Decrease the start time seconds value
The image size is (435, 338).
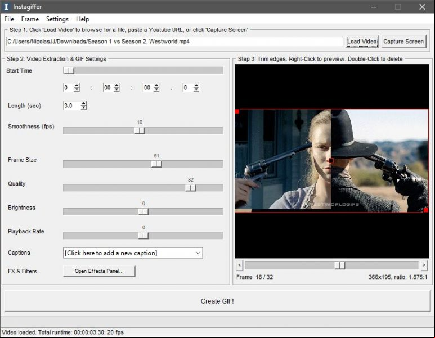click(156, 90)
